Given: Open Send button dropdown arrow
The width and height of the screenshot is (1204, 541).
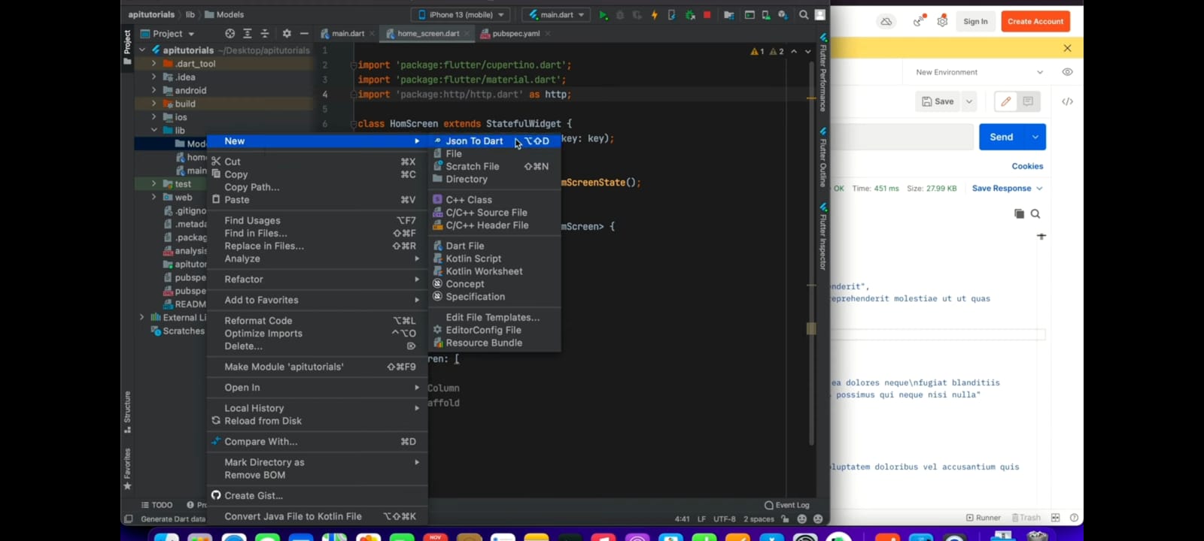Looking at the screenshot, I should coord(1035,137).
